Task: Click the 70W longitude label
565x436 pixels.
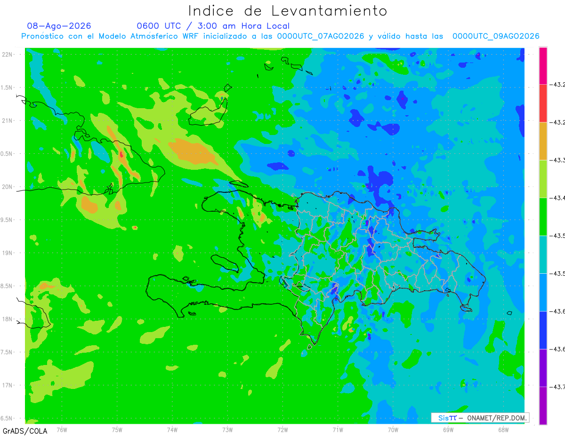Action: tap(393, 429)
